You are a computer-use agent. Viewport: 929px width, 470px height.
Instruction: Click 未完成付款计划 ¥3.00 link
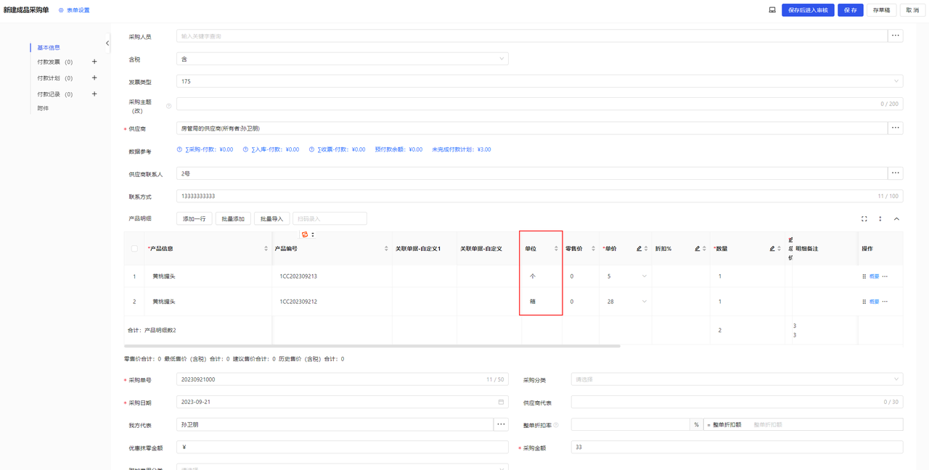462,149
